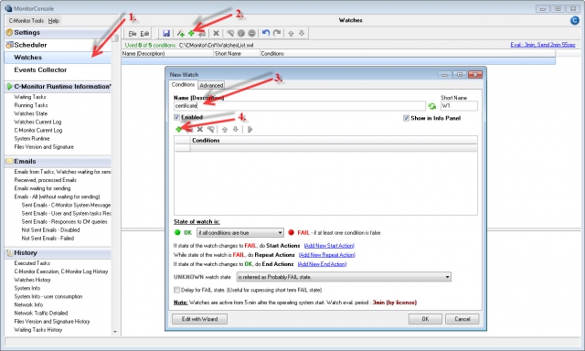Click the edit watch icon in main toolbar
This screenshot has width=585, height=351.
pos(230,33)
